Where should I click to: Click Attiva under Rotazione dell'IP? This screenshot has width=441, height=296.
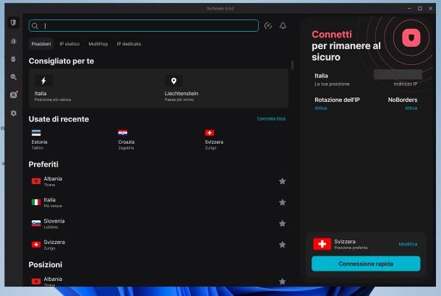[x=320, y=108]
